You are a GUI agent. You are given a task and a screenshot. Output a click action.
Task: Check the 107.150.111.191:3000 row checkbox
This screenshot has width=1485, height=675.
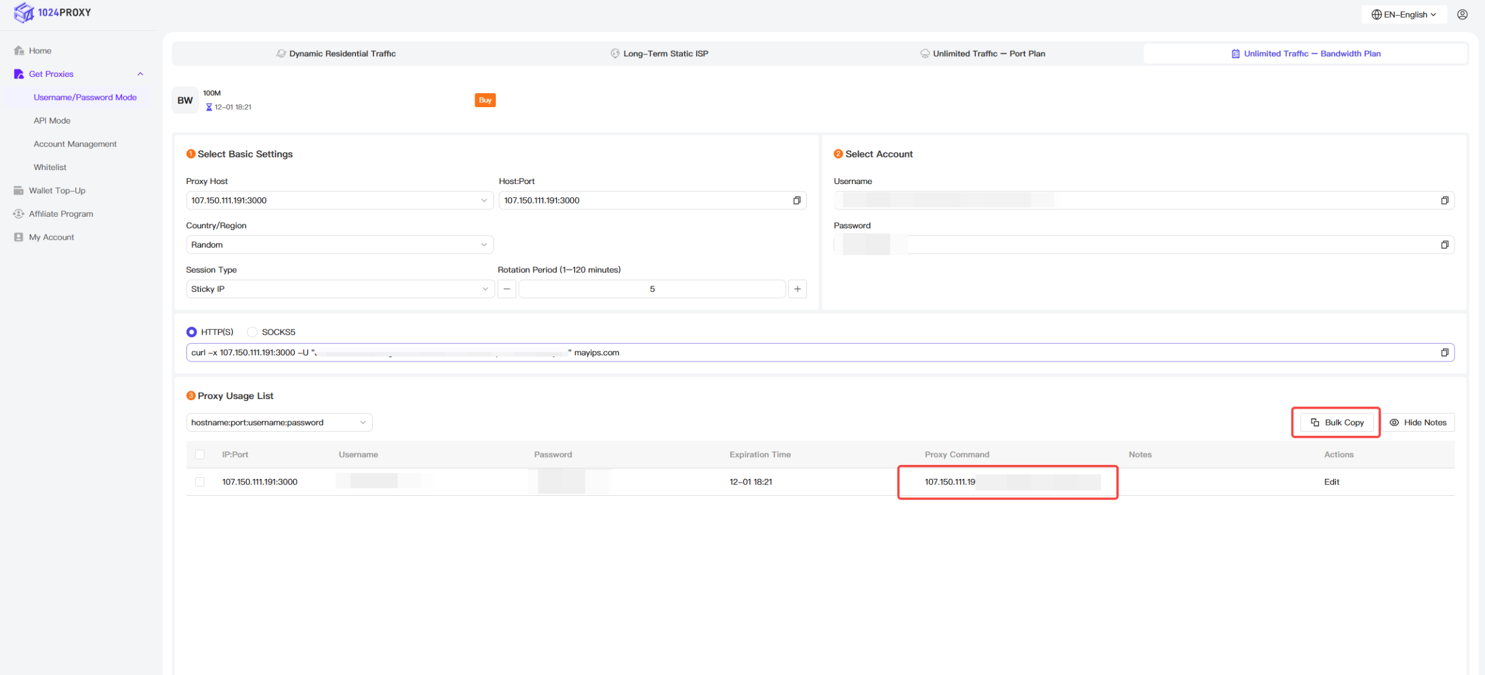tap(200, 482)
